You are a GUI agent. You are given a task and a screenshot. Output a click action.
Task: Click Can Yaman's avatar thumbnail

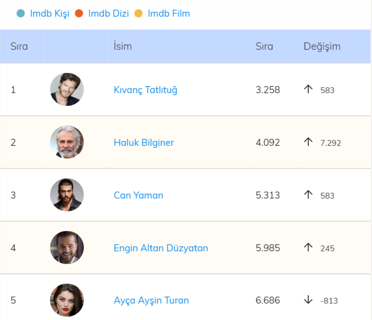click(x=67, y=195)
